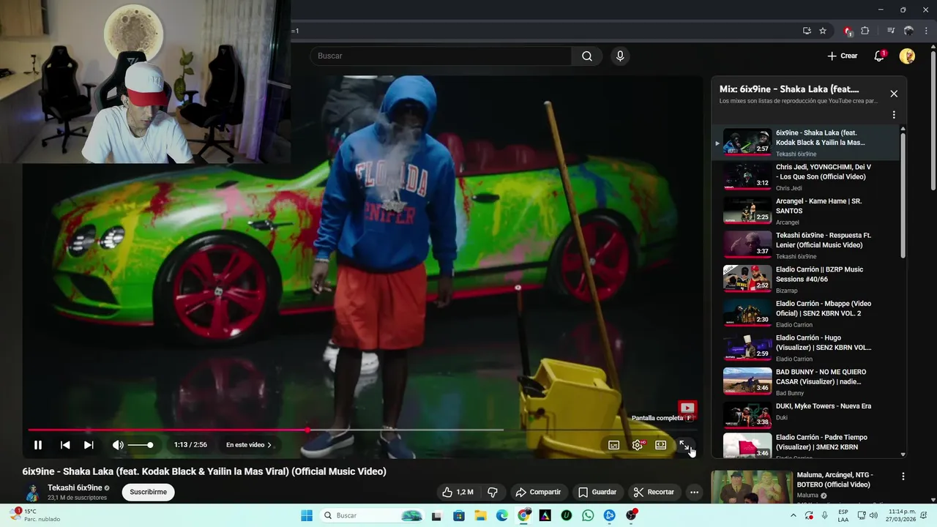Open weather widget 15°C Parc. nublado
This screenshot has width=937, height=527.
(34, 515)
